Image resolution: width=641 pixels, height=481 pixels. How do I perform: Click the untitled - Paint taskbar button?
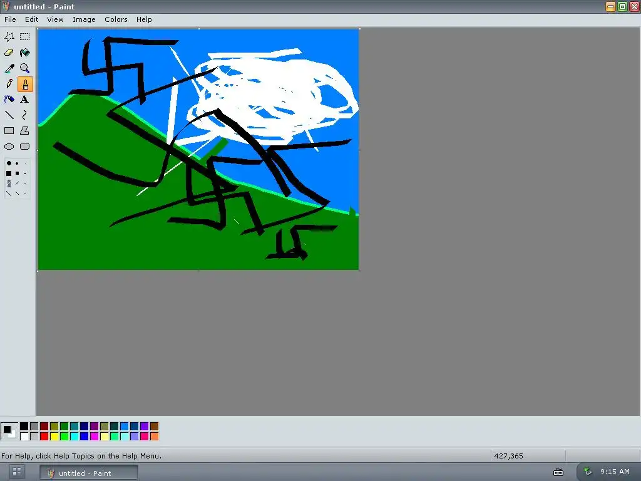pos(89,473)
